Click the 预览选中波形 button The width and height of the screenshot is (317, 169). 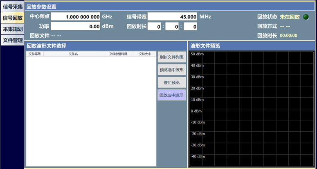point(172,70)
